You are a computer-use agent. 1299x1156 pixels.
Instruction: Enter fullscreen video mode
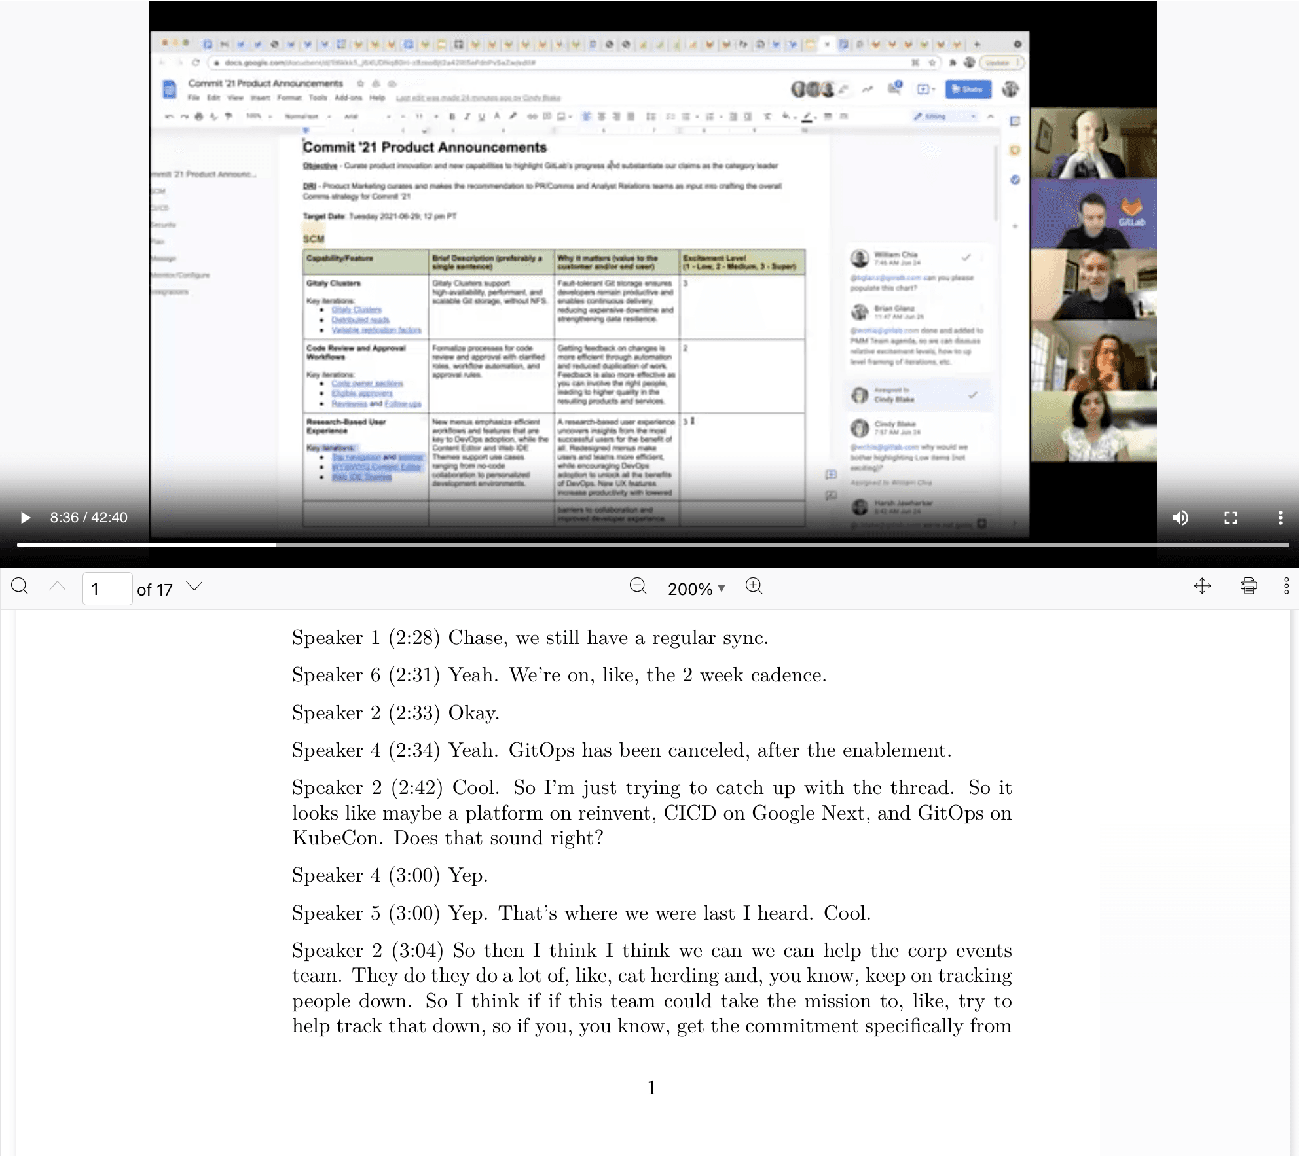pyautogui.click(x=1230, y=518)
